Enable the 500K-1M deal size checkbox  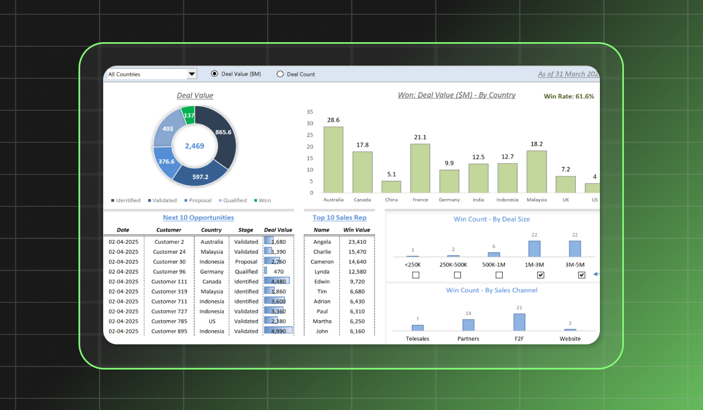499,275
